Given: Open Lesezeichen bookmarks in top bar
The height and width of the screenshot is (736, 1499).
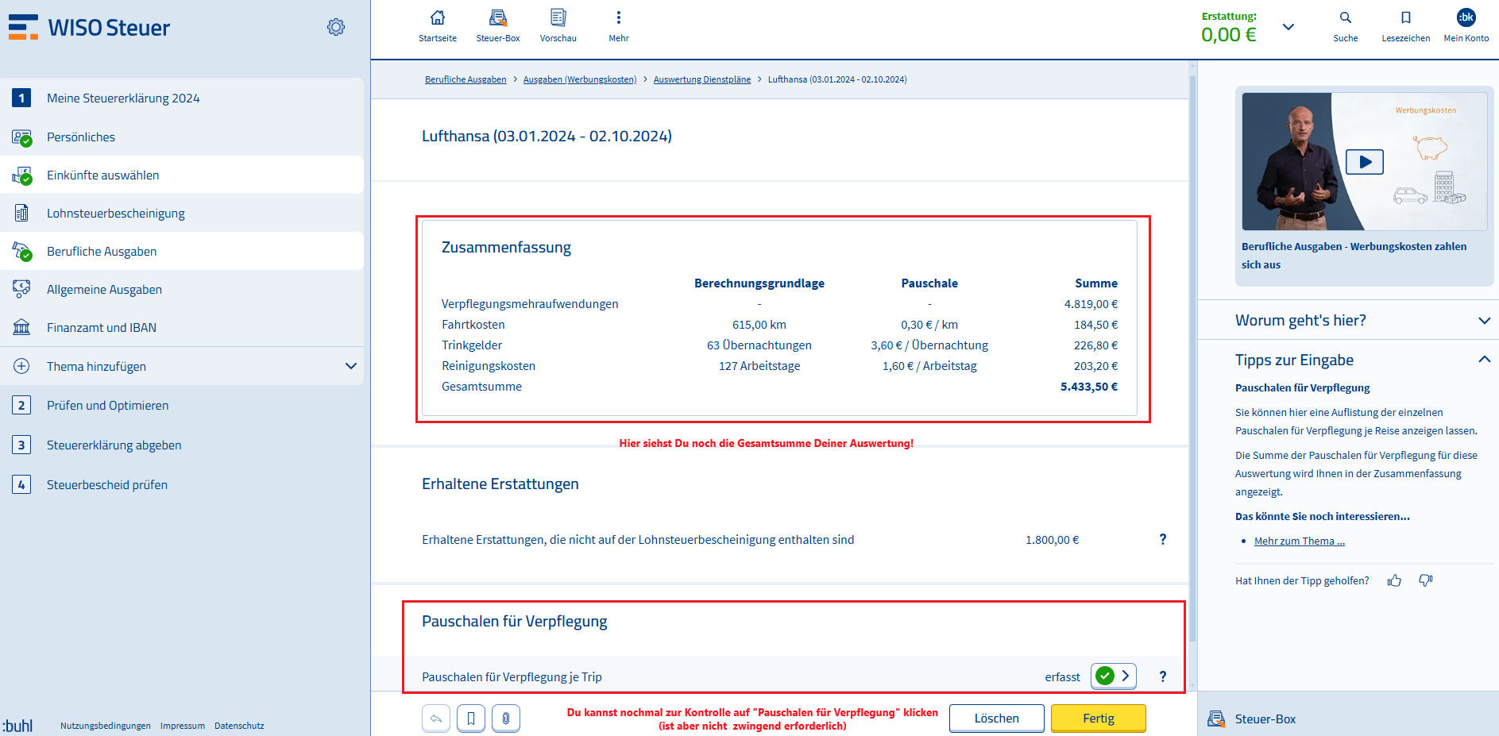Looking at the screenshot, I should coord(1406,25).
